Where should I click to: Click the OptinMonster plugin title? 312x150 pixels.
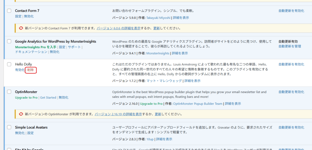coord(26,92)
